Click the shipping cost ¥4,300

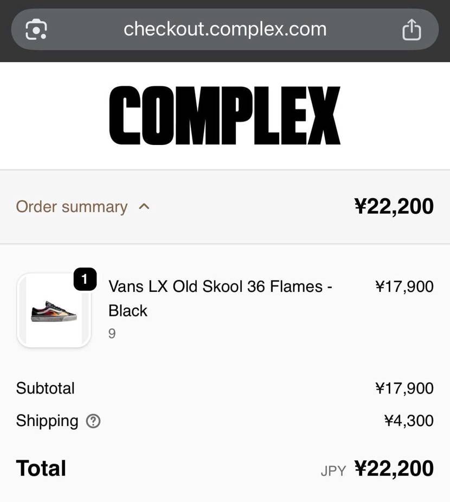coord(409,421)
